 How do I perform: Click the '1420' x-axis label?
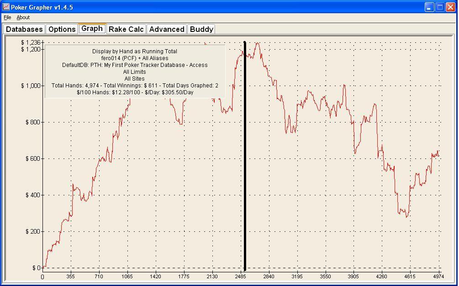(x=155, y=276)
